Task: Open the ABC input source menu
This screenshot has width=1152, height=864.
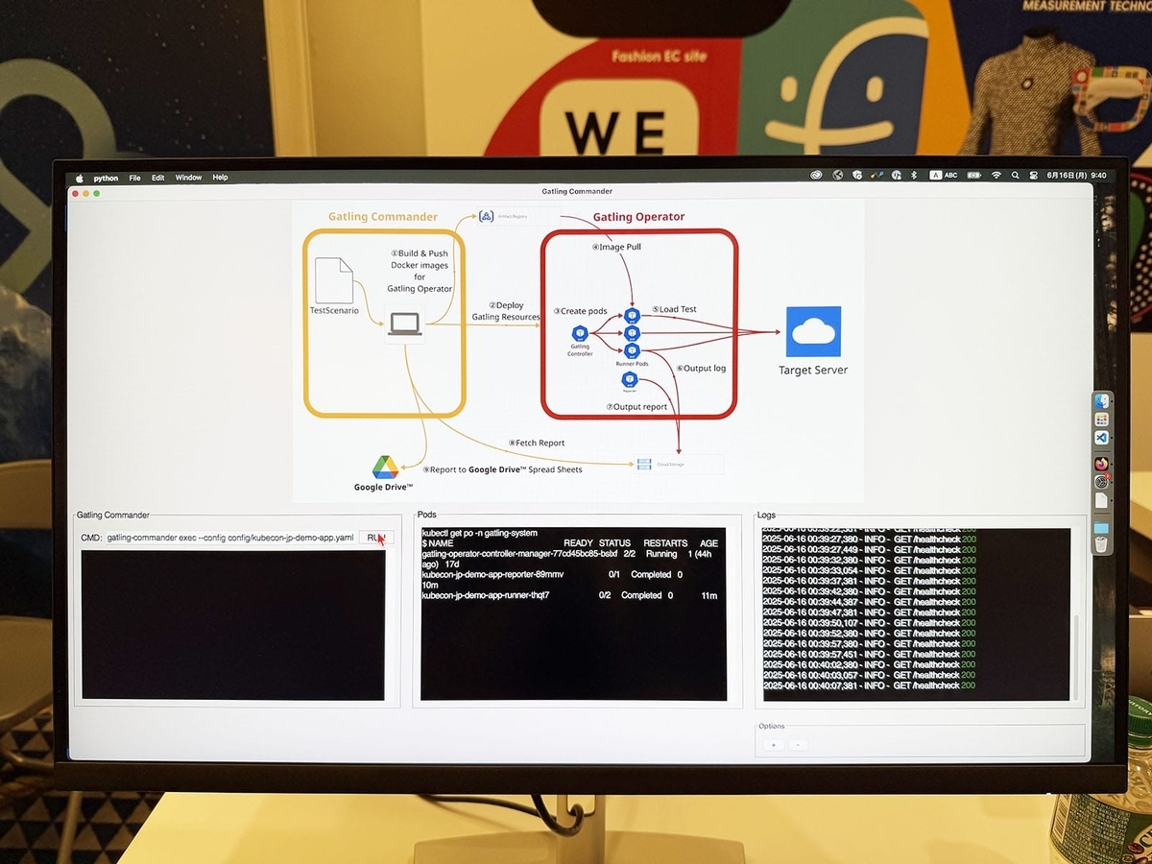Action: tap(943, 176)
